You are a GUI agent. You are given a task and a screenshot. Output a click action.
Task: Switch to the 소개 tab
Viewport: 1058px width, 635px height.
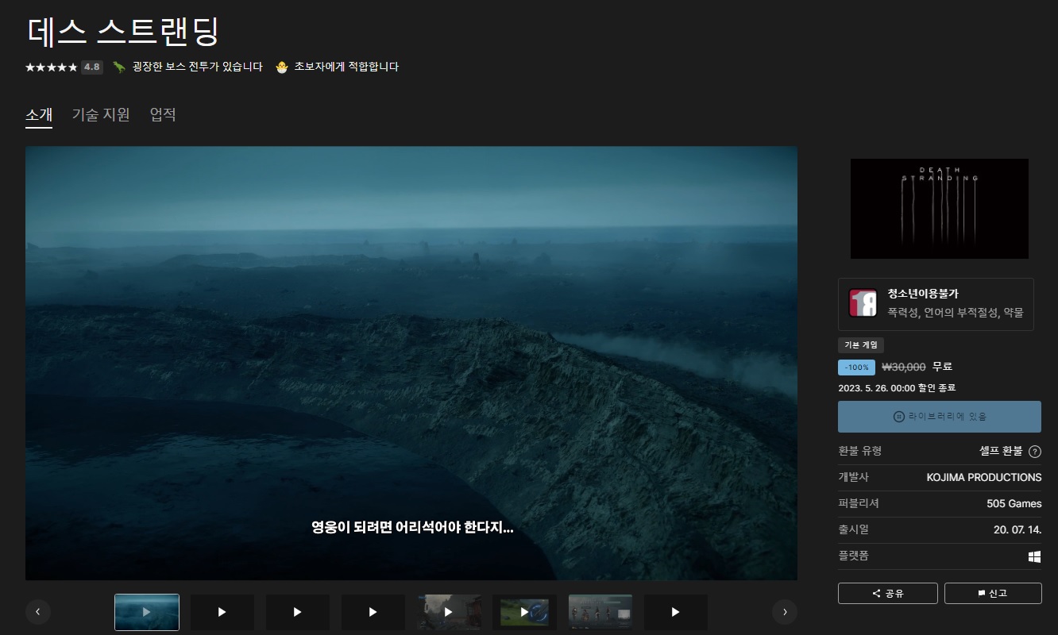point(39,115)
